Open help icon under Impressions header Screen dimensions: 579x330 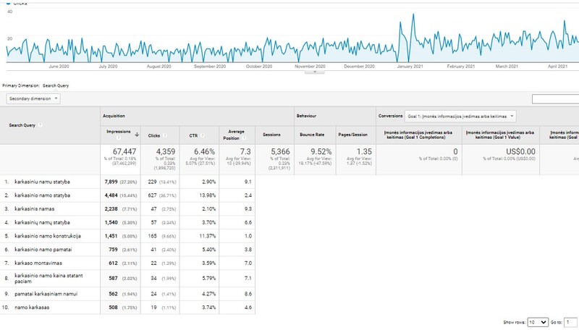point(119,138)
